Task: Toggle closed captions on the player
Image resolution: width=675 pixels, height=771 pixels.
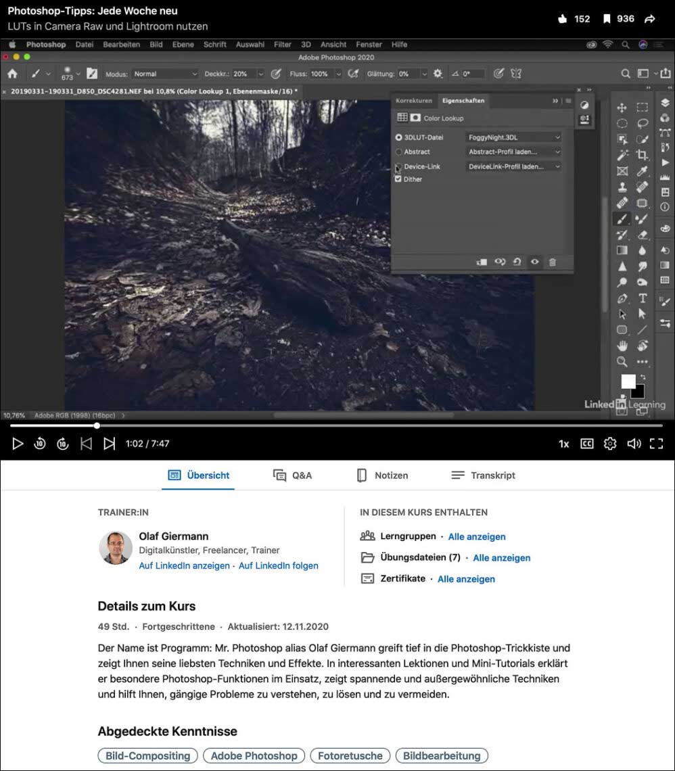Action: (x=587, y=444)
